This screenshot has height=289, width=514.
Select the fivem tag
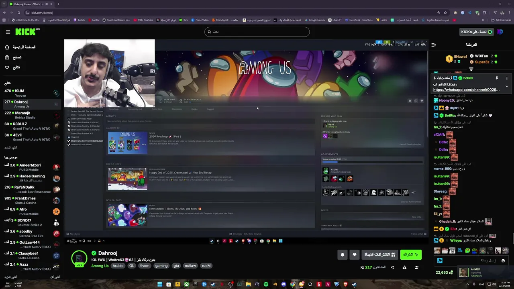[145, 266]
